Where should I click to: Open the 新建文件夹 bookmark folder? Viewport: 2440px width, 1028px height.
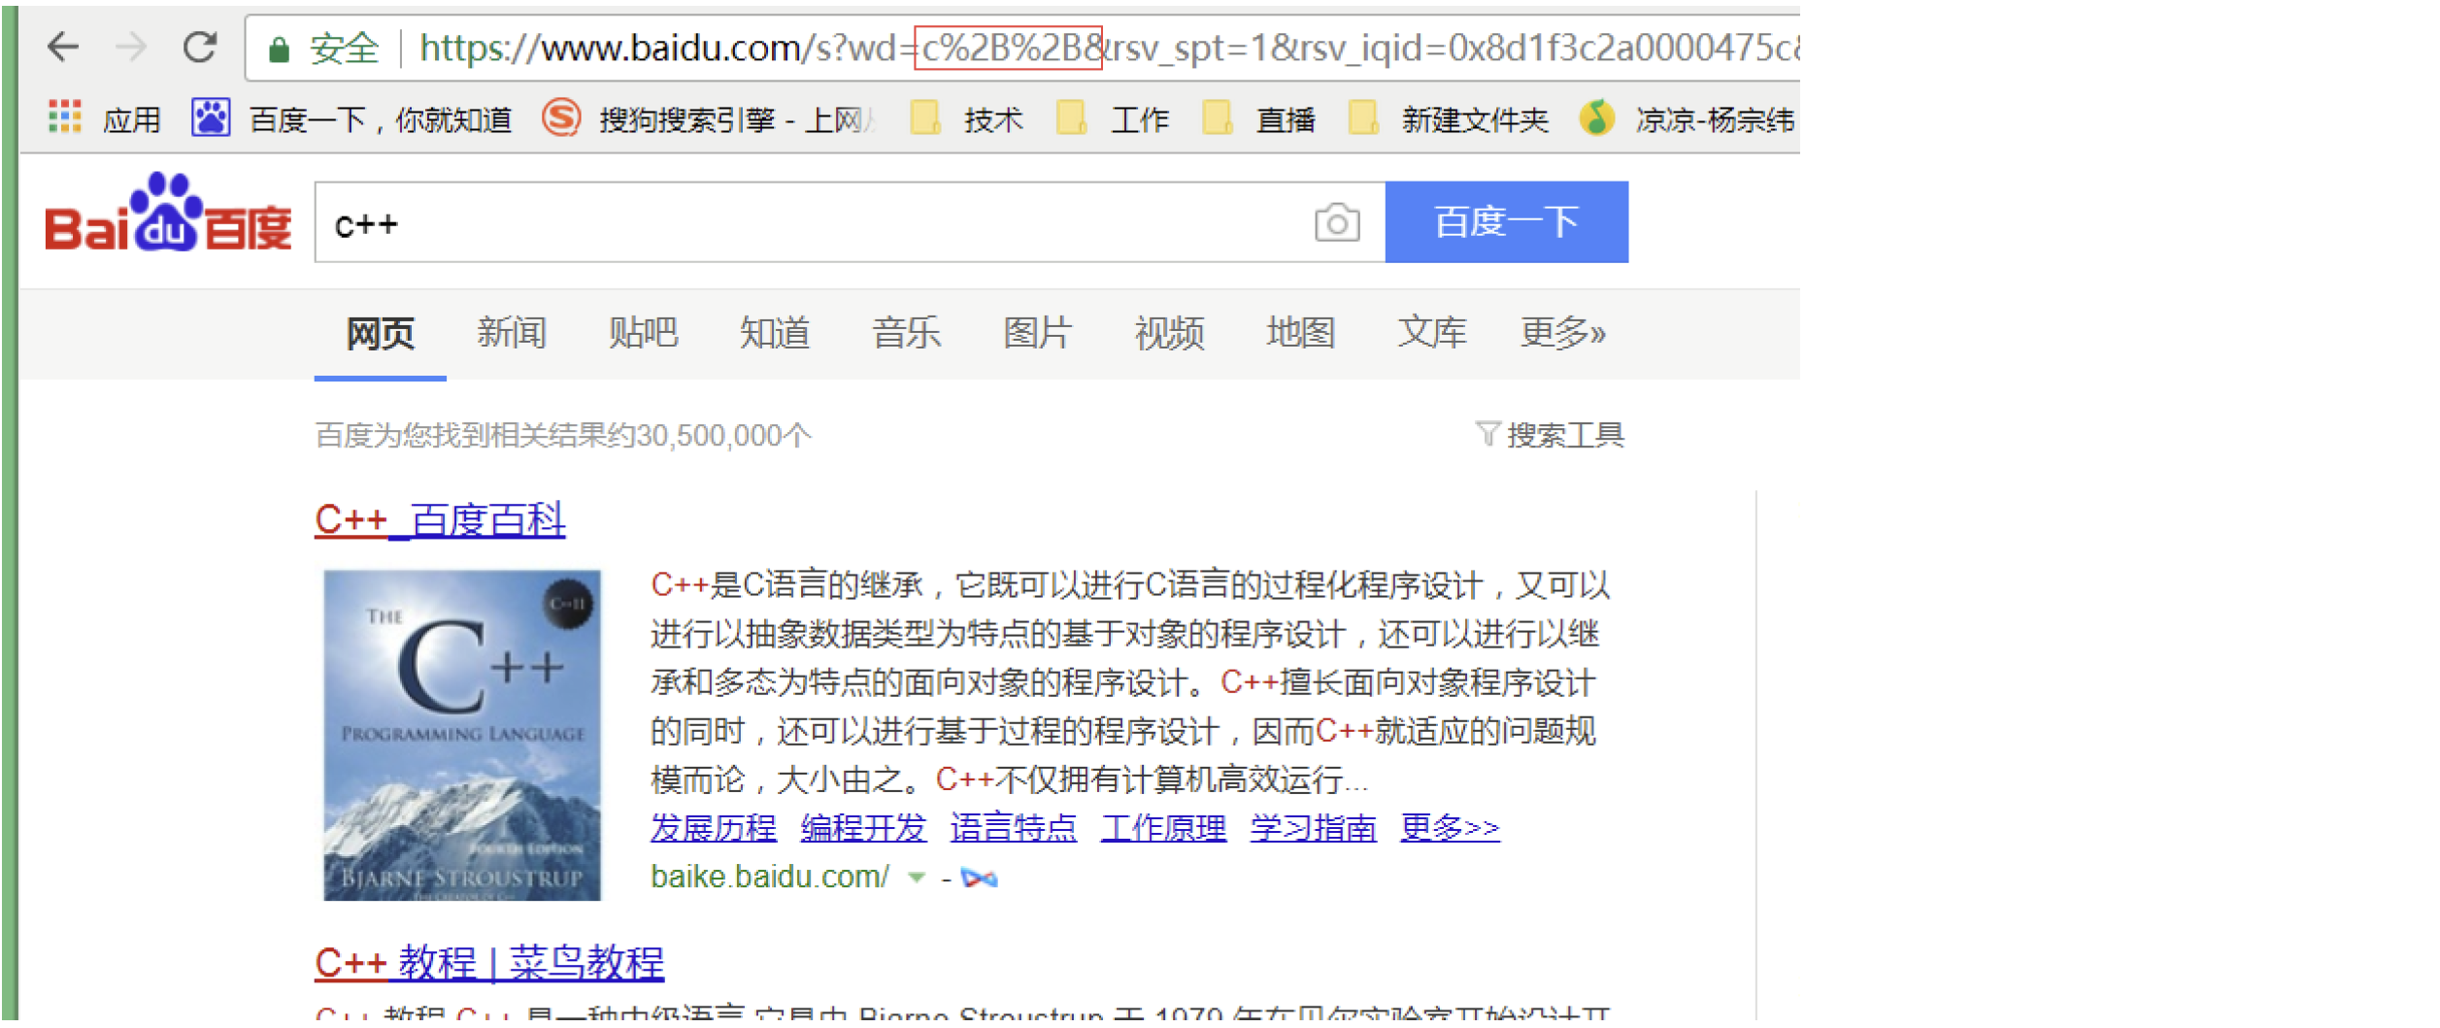click(x=1449, y=119)
